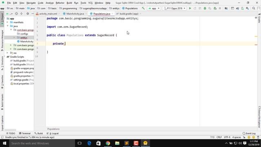Image resolution: width=261 pixels, height=147 pixels.
Task: Switch to activity_main.xml tab
Action: tap(48, 13)
